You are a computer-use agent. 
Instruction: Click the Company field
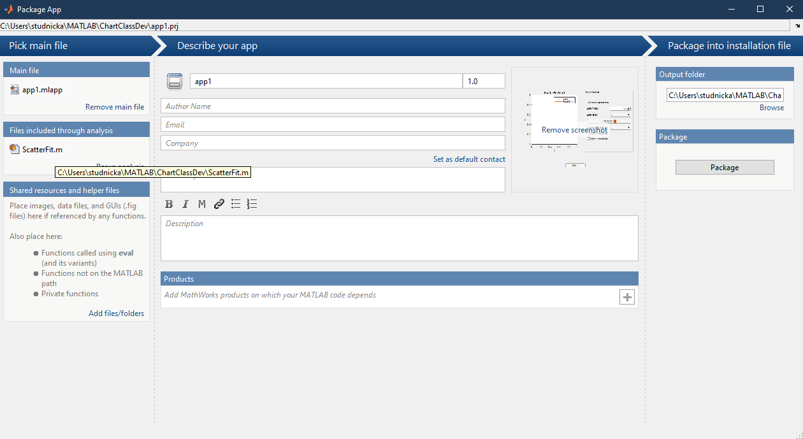[x=333, y=143]
